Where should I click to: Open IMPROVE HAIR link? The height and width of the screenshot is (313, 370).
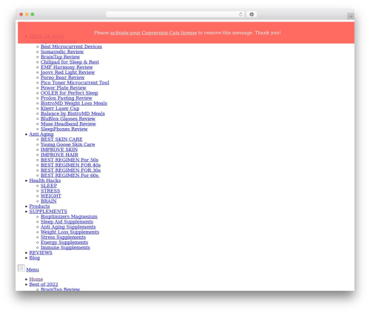pos(59,155)
